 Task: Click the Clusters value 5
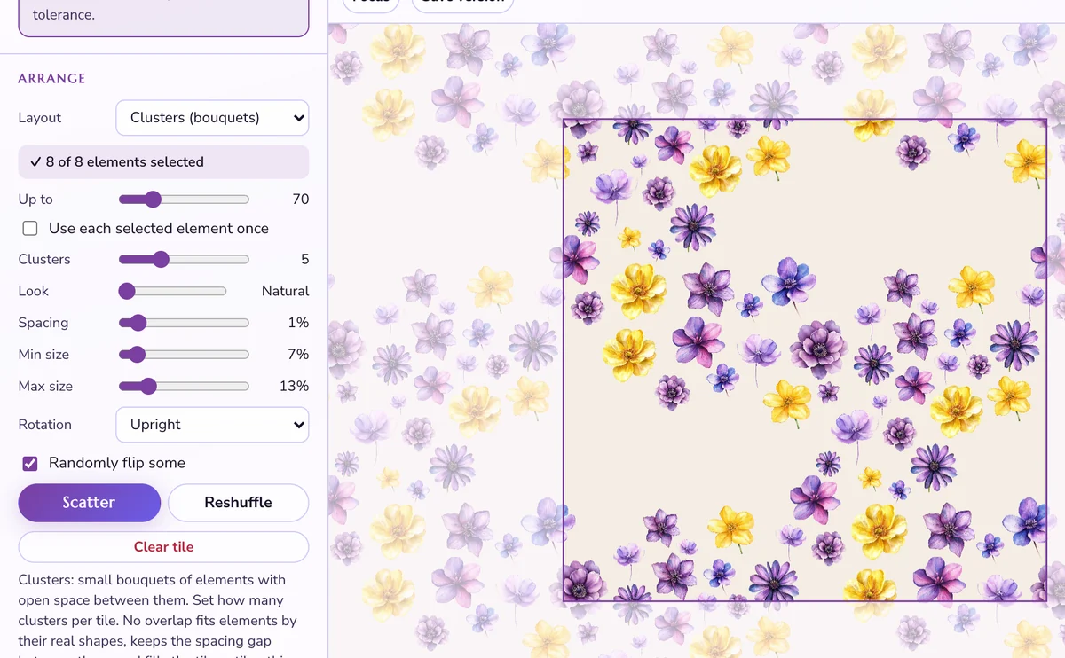[304, 260]
